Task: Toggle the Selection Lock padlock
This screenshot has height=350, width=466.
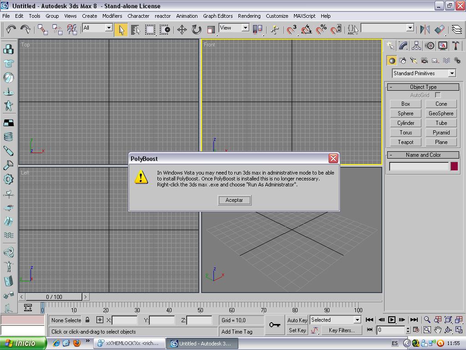Action: click(87, 320)
